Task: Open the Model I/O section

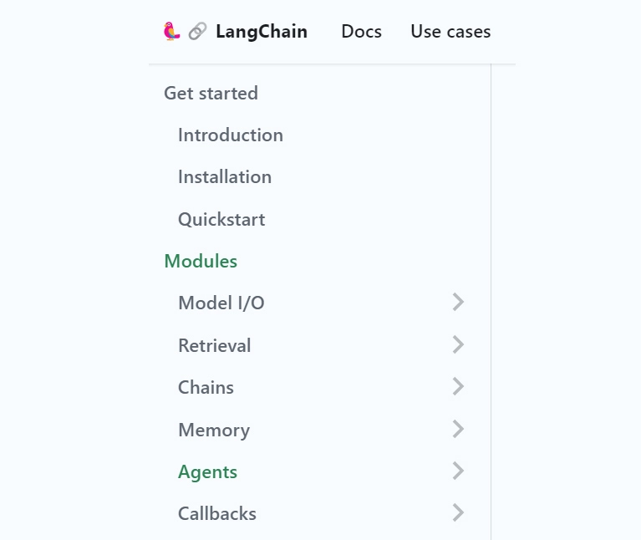Action: coord(221,303)
